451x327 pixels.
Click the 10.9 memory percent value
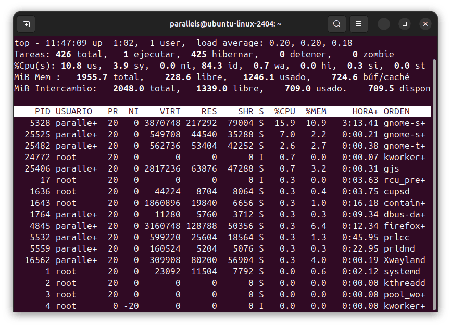[x=316, y=123]
